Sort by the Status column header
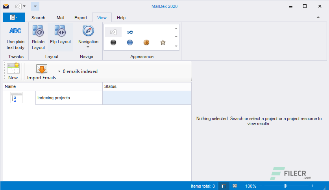The image size is (329, 190). tap(147, 86)
